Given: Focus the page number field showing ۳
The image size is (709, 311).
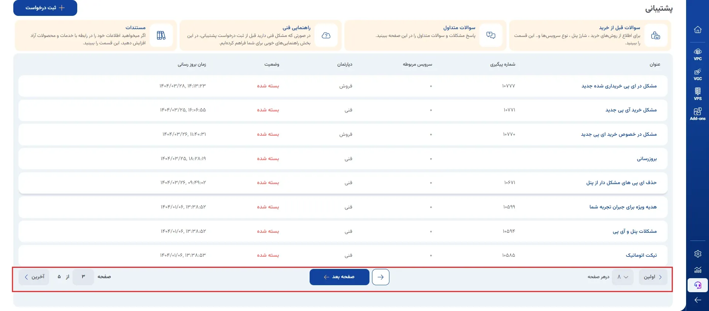Looking at the screenshot, I should pyautogui.click(x=83, y=277).
